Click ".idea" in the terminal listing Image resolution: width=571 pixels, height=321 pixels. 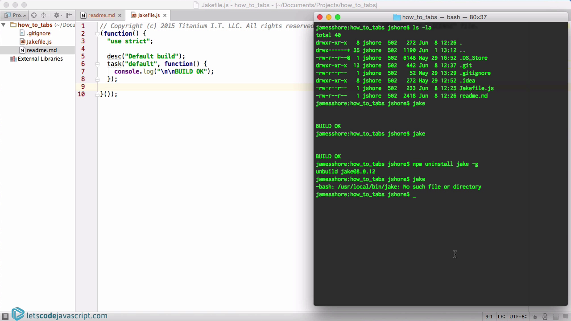tap(467, 81)
